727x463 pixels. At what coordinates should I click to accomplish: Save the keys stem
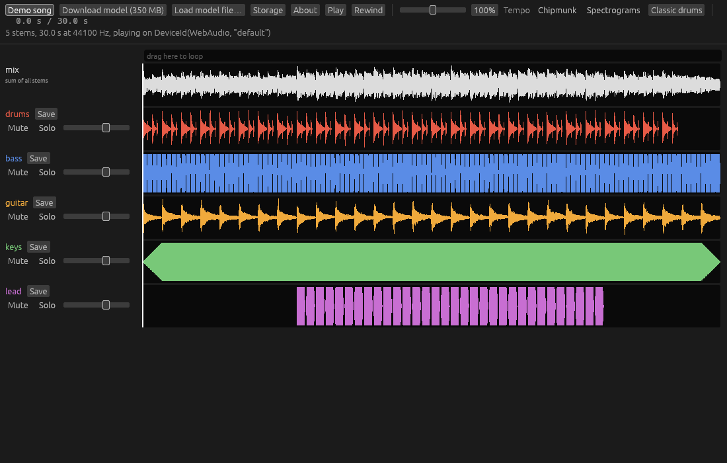coord(38,247)
